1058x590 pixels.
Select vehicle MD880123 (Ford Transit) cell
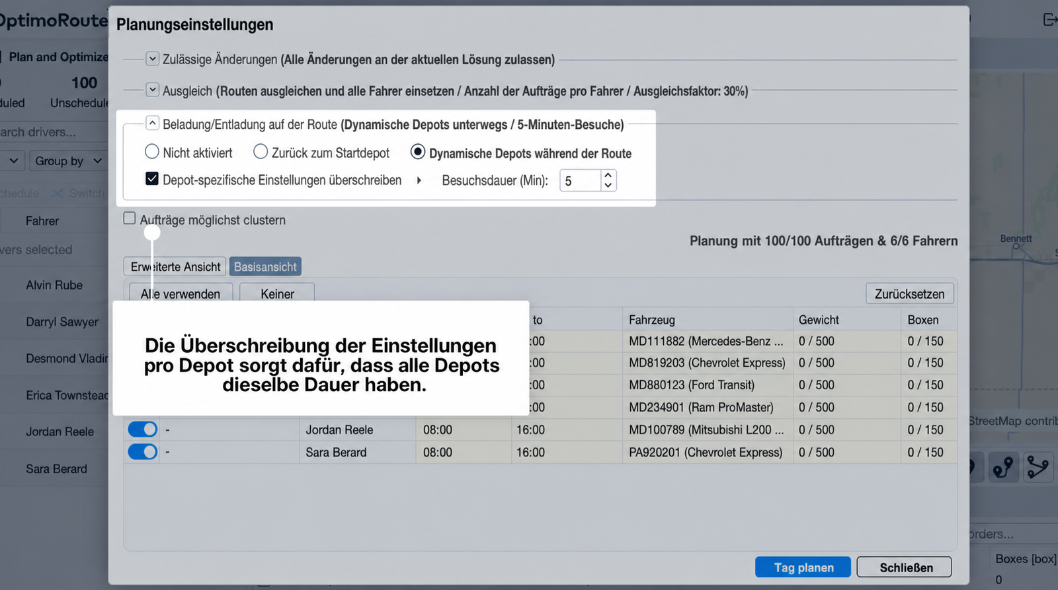pos(708,385)
